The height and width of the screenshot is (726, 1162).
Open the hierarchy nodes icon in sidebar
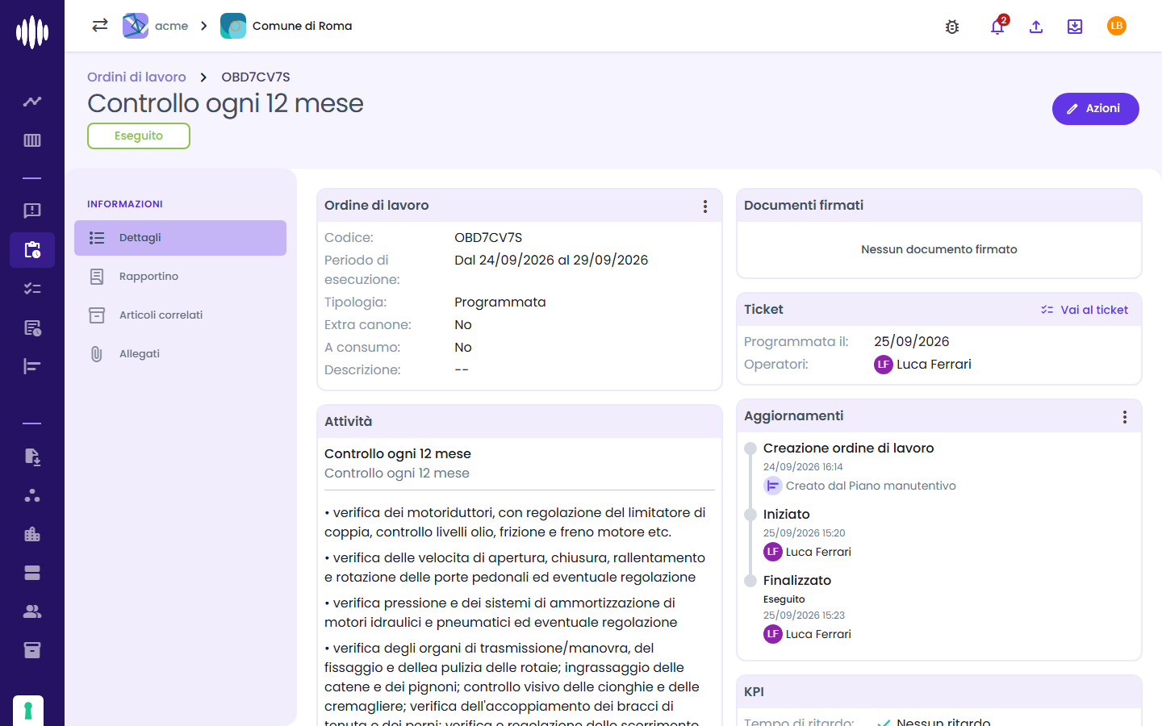(x=32, y=495)
